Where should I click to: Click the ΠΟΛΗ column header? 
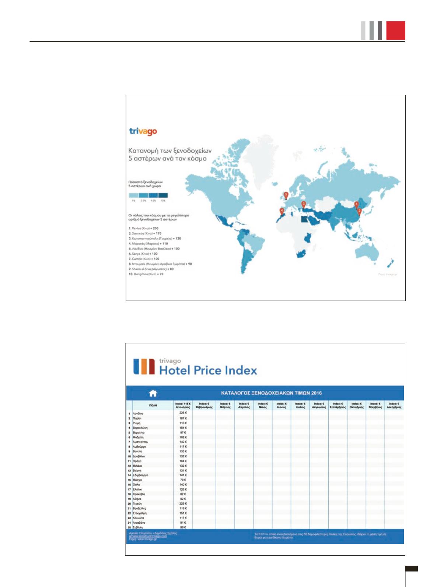tap(153, 405)
